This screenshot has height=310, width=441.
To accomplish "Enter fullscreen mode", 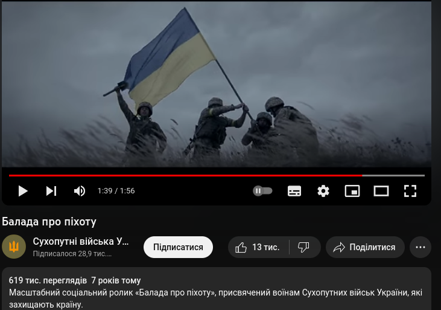I will pos(410,191).
